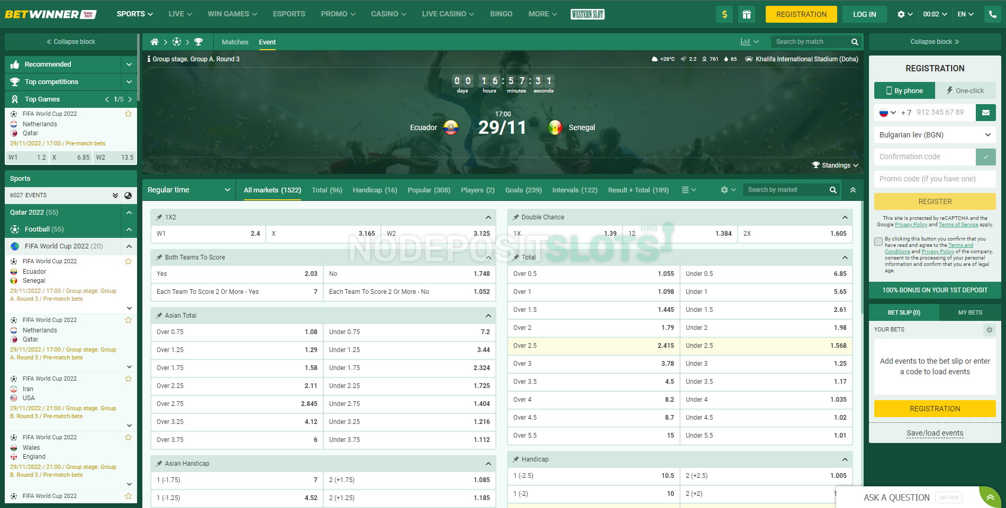Favorite the Iran USA match star
The image size is (1006, 508).
128,378
